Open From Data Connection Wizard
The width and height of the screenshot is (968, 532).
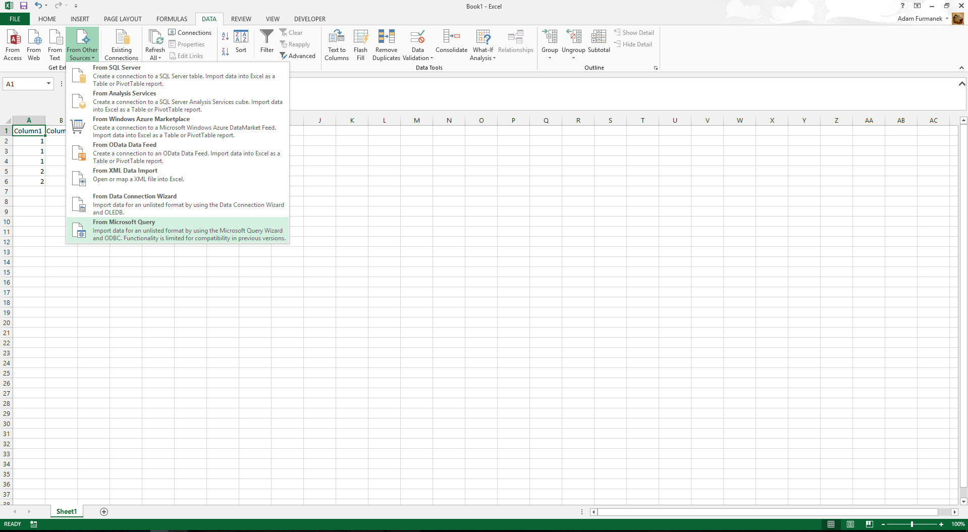178,204
